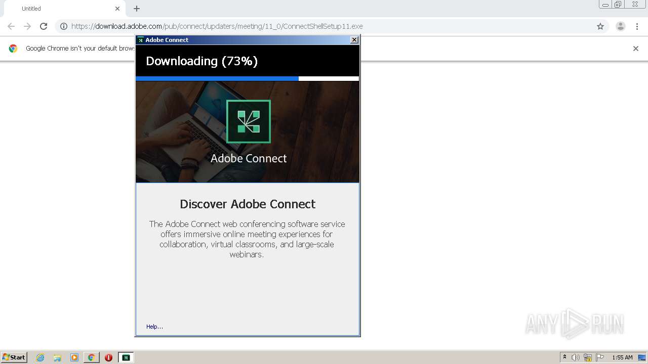Switch to Adobe Connect taskbar button
This screenshot has width=648, height=364.
point(126,357)
